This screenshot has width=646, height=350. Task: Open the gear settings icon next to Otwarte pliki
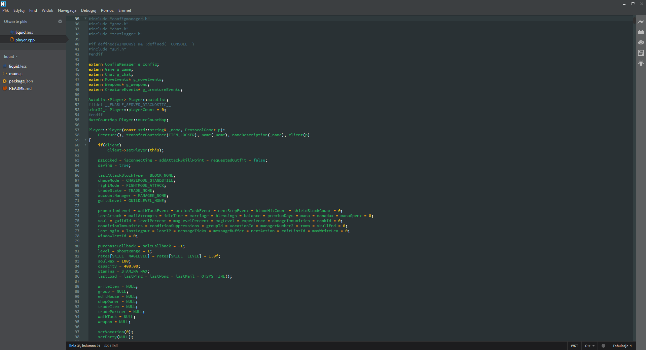tap(60, 21)
